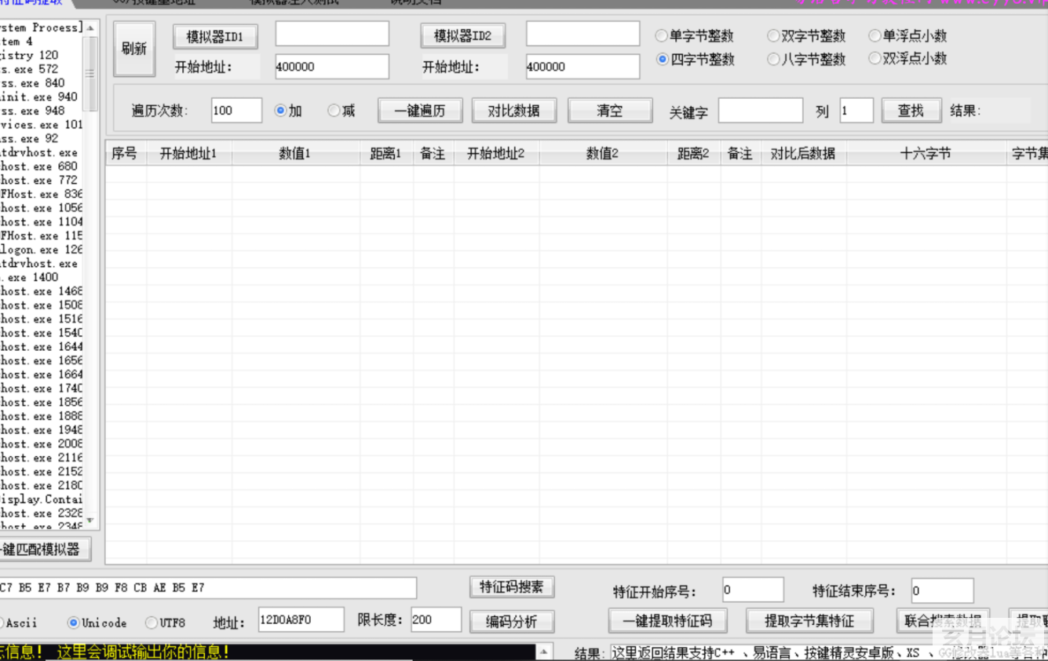This screenshot has height=661, width=1048.
Task: Click the 模拟器ID1 button
Action: pyautogui.click(x=215, y=37)
